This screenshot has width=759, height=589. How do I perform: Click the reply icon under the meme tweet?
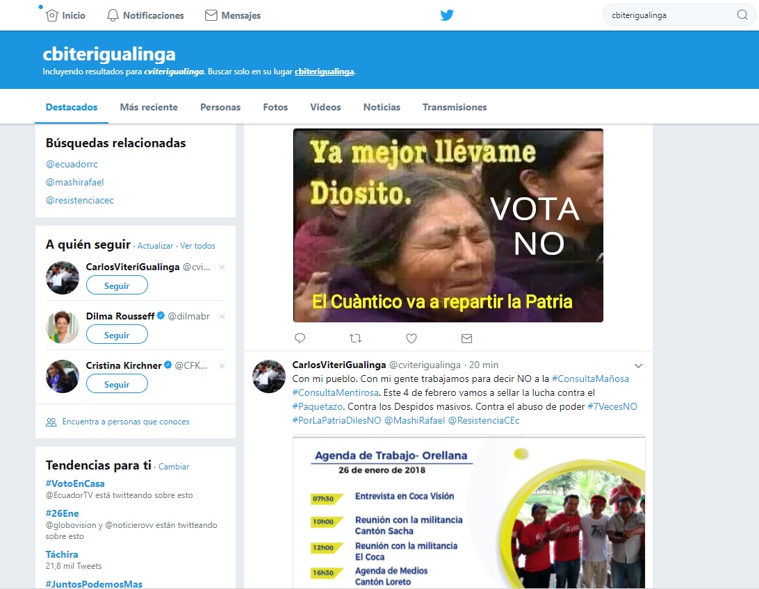(x=300, y=338)
